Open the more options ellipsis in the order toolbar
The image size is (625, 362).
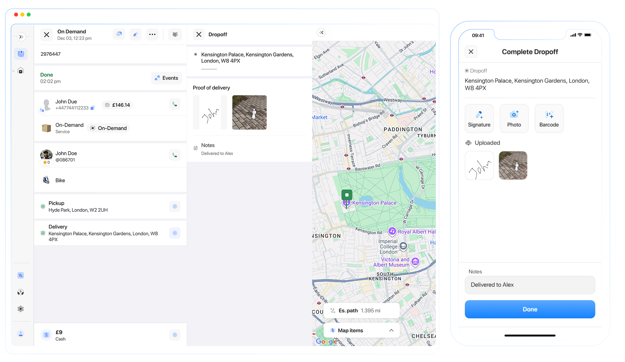click(x=152, y=34)
